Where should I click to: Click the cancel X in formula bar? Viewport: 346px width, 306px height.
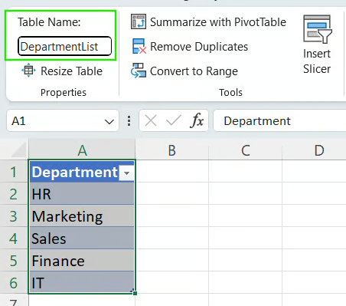point(151,120)
